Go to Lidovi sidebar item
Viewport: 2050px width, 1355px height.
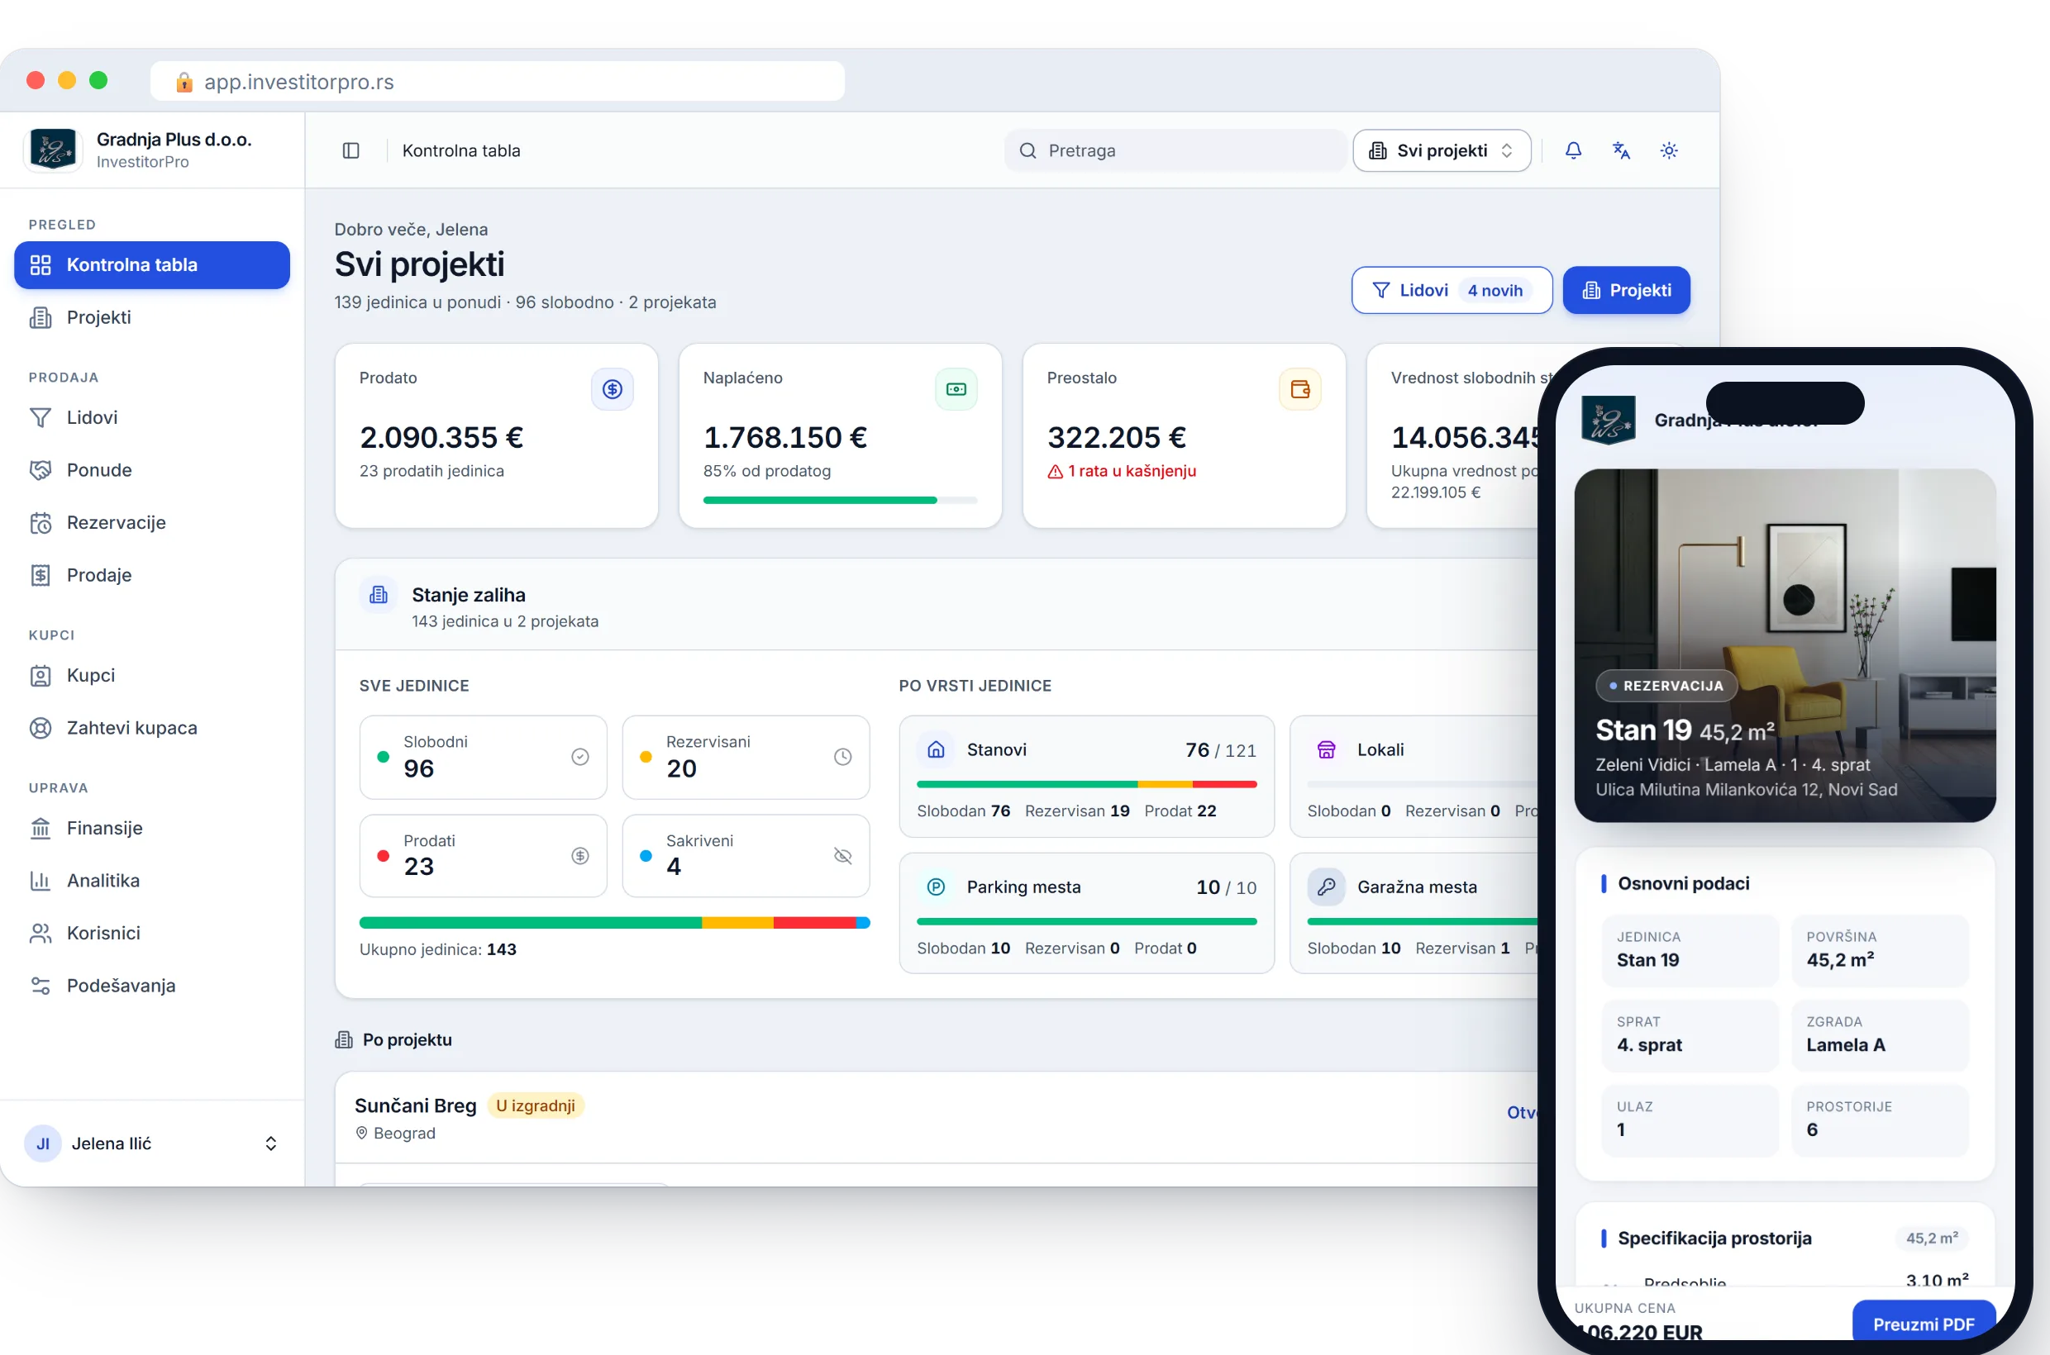pyautogui.click(x=152, y=417)
